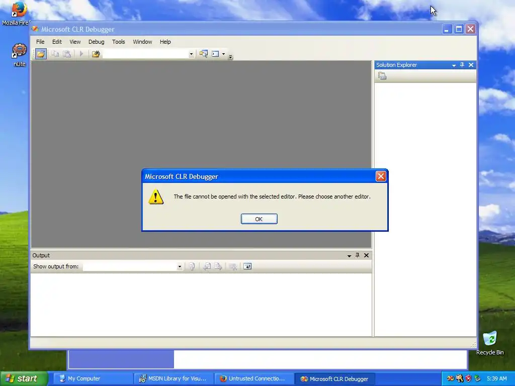Click the Open File toolbar icon
Screen dimensions: 515x386
coord(41,54)
